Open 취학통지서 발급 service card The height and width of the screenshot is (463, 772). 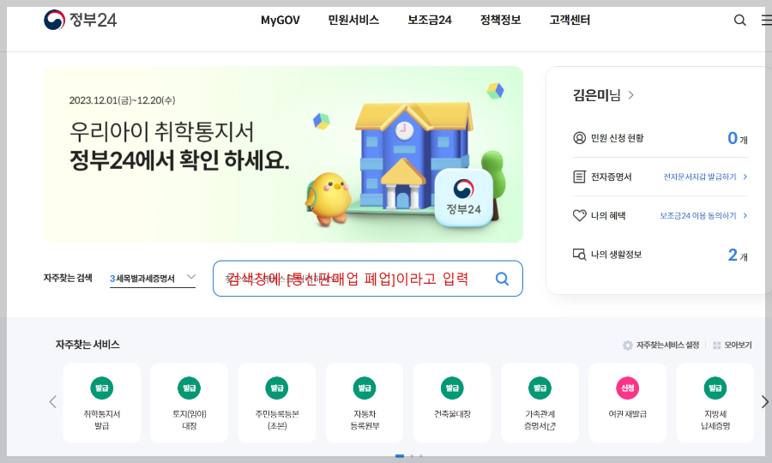click(x=102, y=402)
